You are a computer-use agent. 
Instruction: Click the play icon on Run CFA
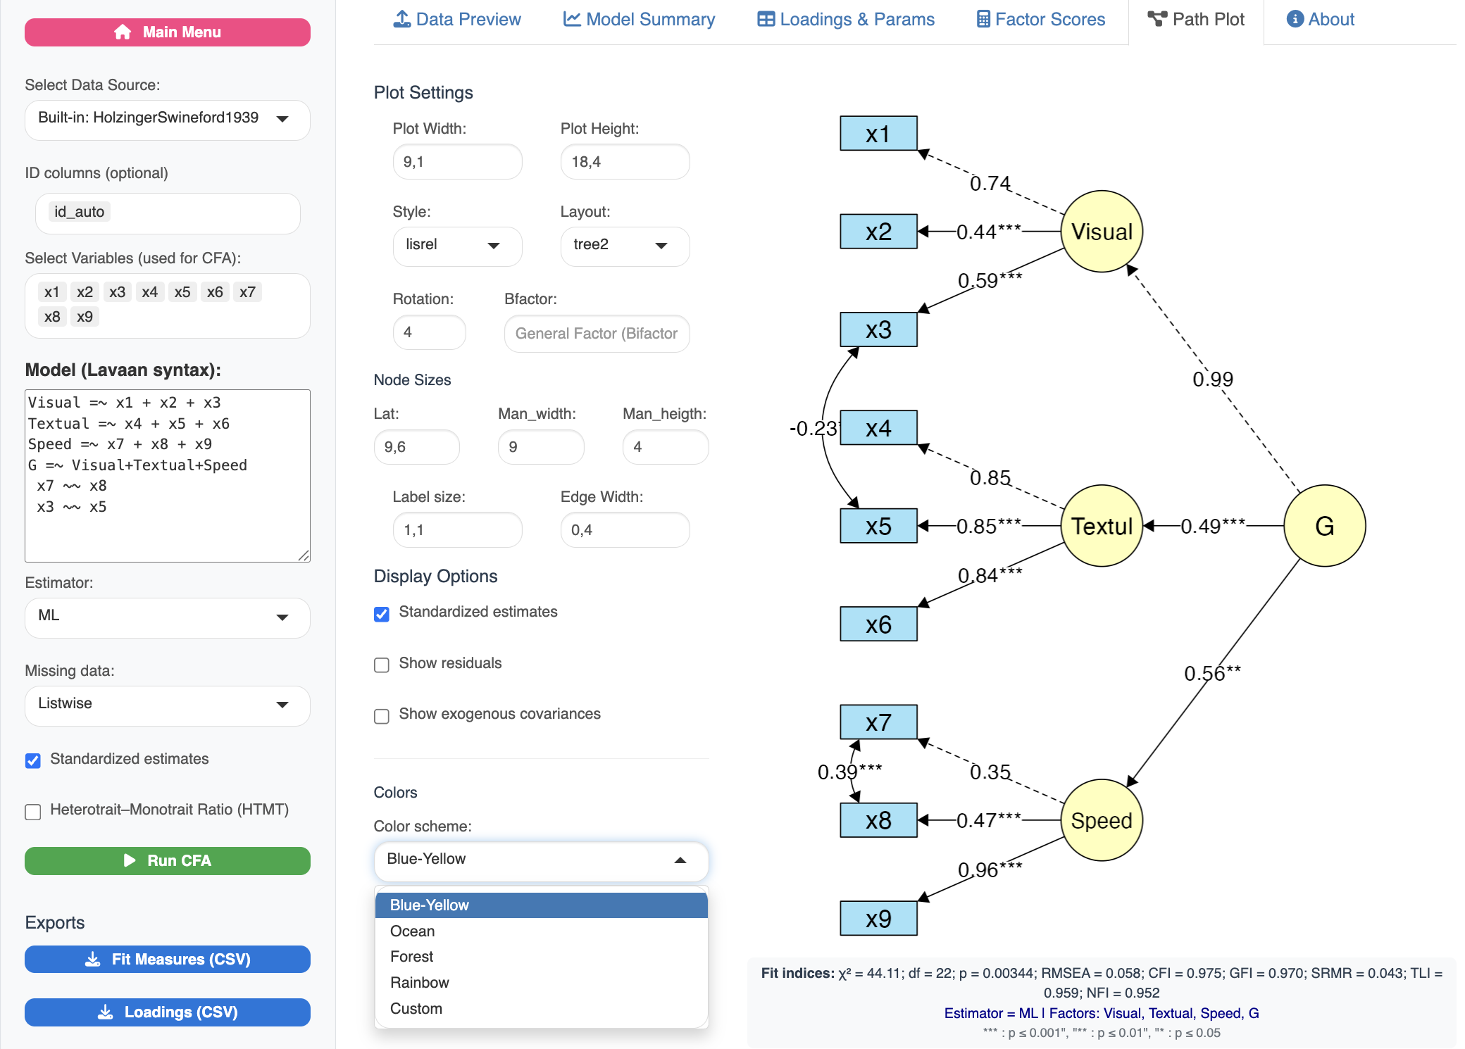click(130, 860)
